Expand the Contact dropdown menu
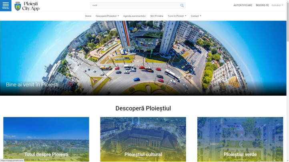The image size is (289, 162). (196, 16)
